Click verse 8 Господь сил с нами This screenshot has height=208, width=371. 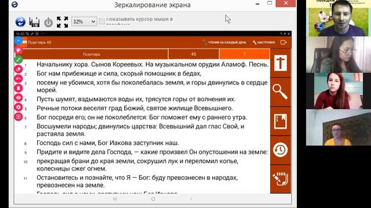pos(108,143)
